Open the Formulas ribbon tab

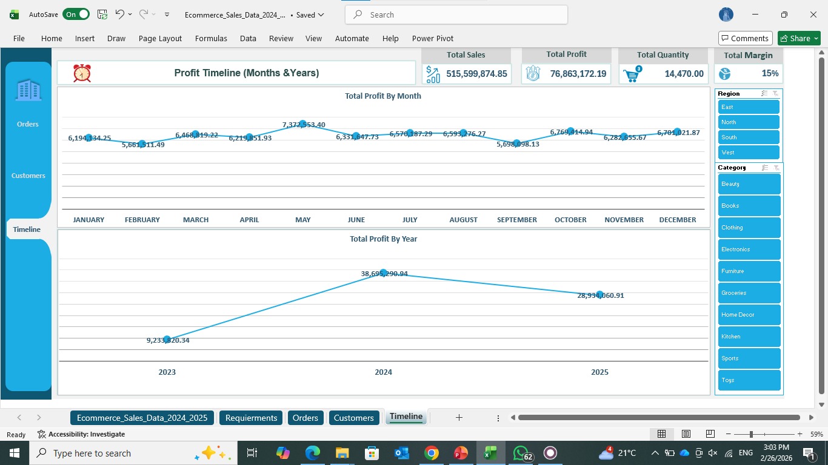[211, 38]
